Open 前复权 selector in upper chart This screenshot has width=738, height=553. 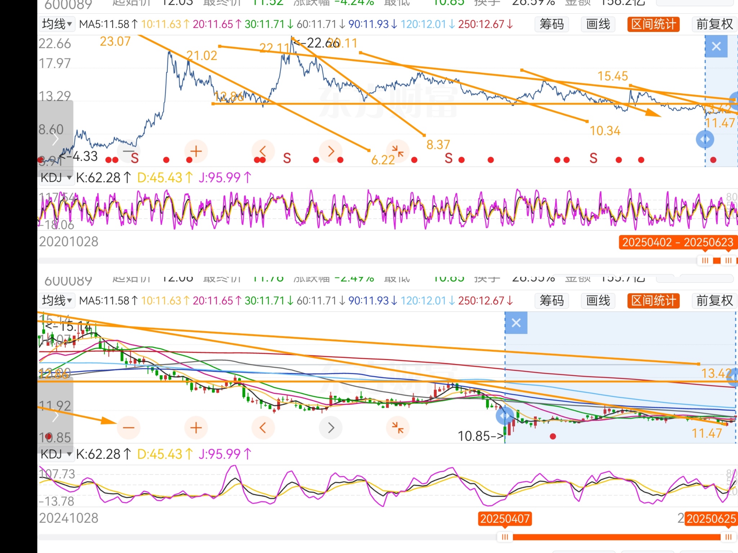[x=714, y=24]
